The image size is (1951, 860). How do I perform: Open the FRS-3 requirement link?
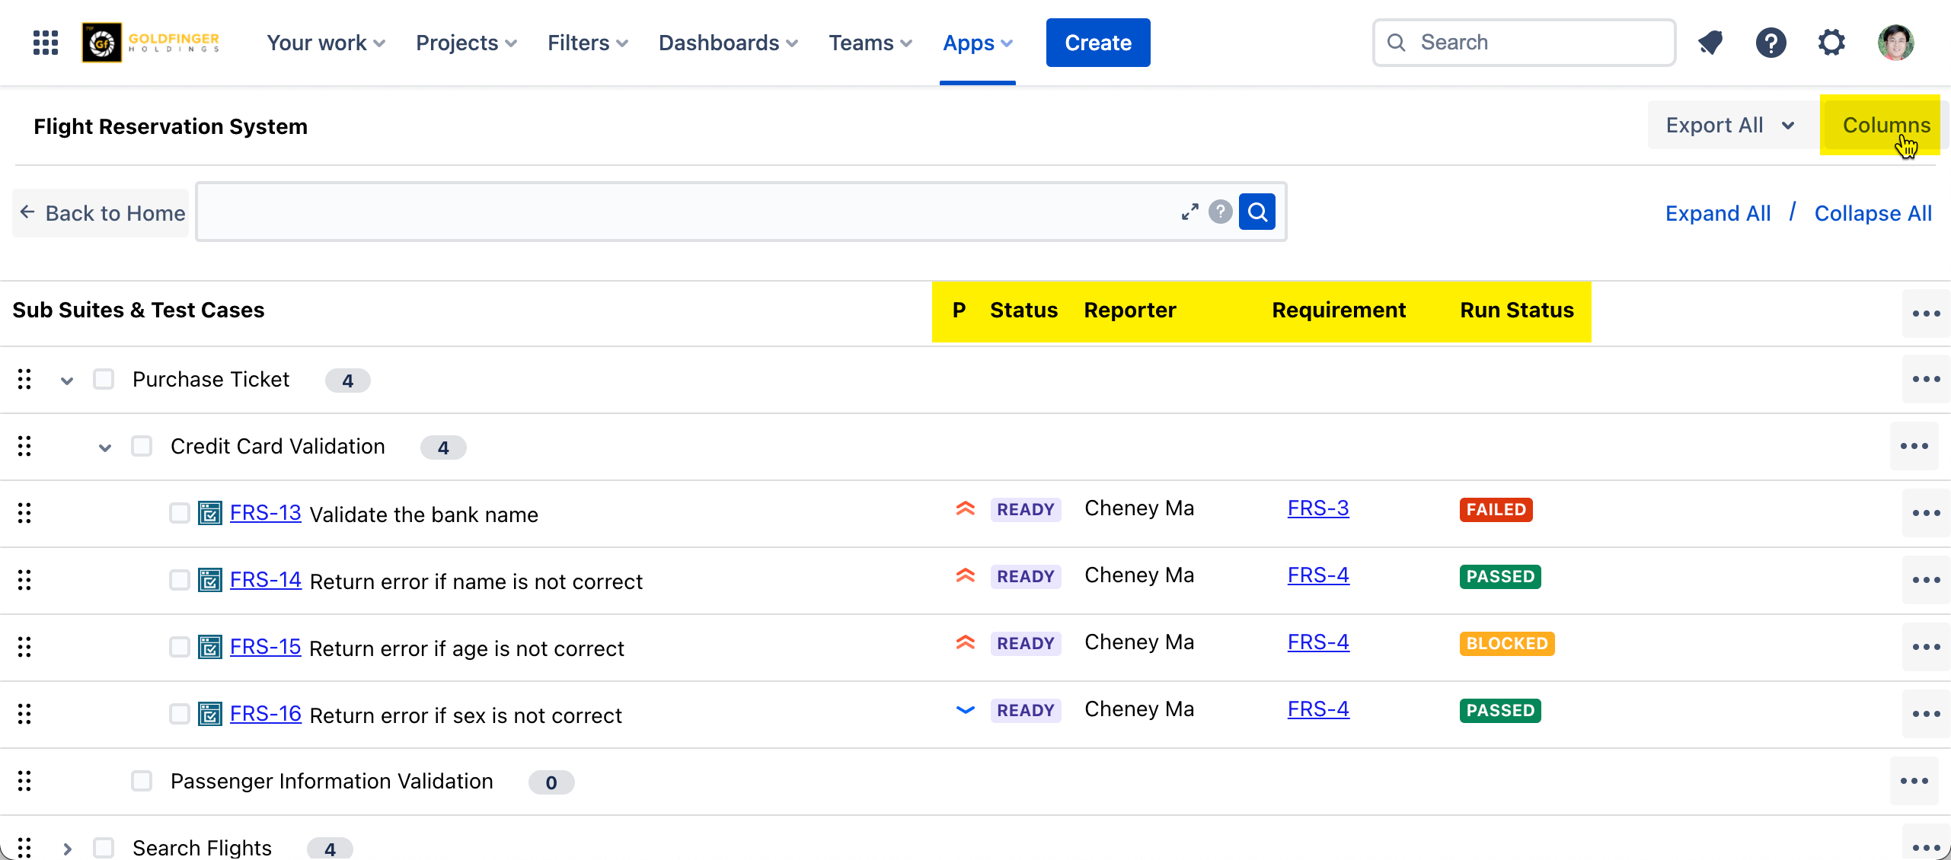tap(1318, 508)
